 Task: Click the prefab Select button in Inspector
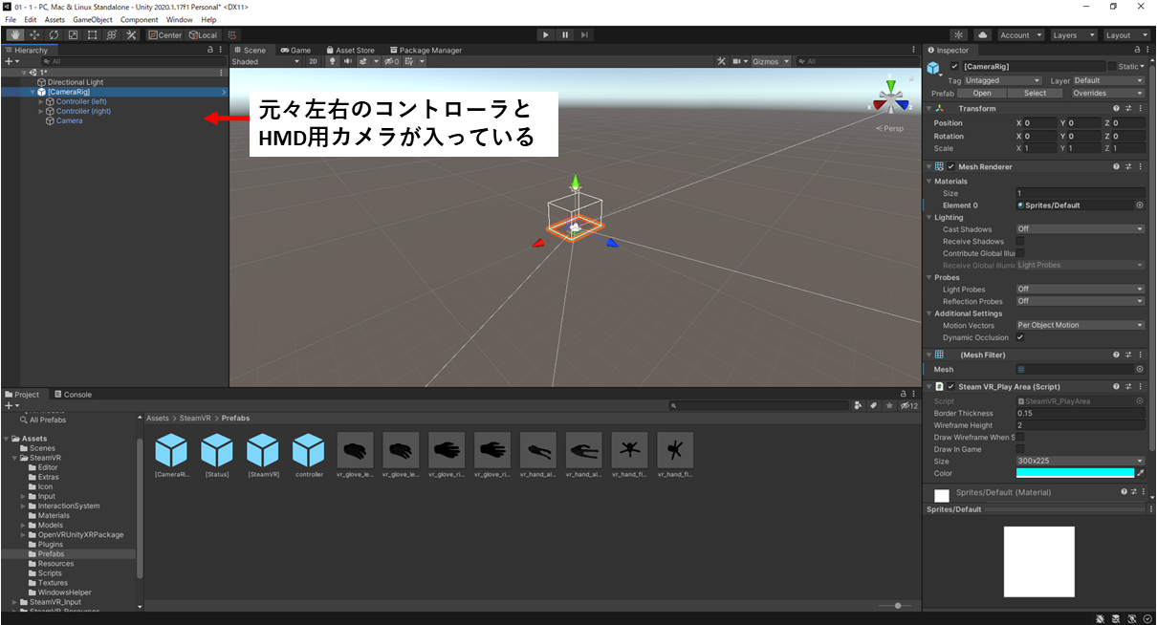(1037, 93)
